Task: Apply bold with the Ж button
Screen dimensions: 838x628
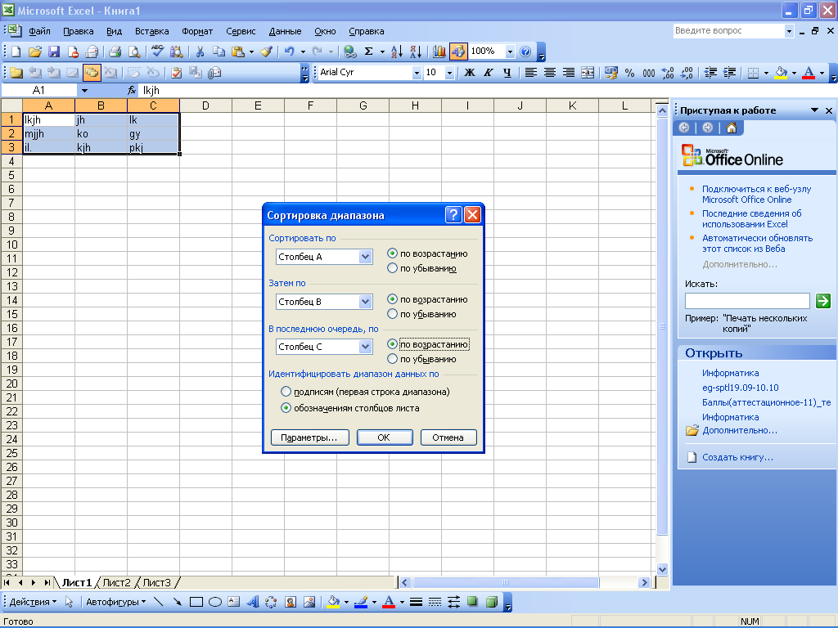Action: click(x=469, y=73)
